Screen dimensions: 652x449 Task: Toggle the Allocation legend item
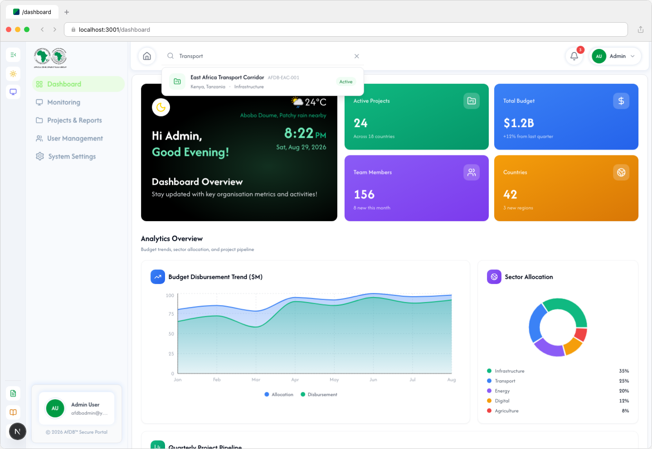279,395
